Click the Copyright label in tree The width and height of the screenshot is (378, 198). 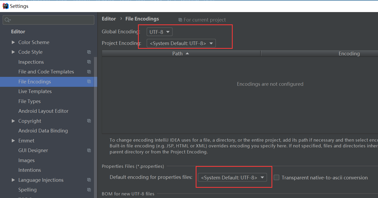pos(30,121)
